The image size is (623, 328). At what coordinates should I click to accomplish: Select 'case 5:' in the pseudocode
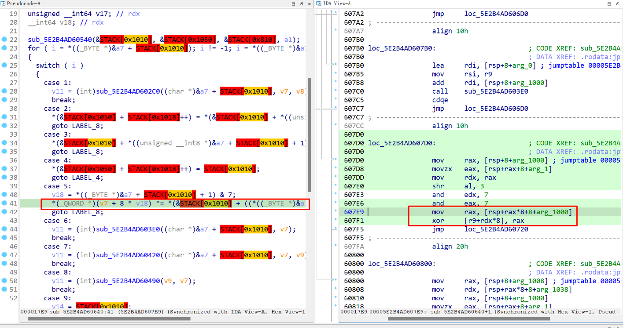pos(58,186)
